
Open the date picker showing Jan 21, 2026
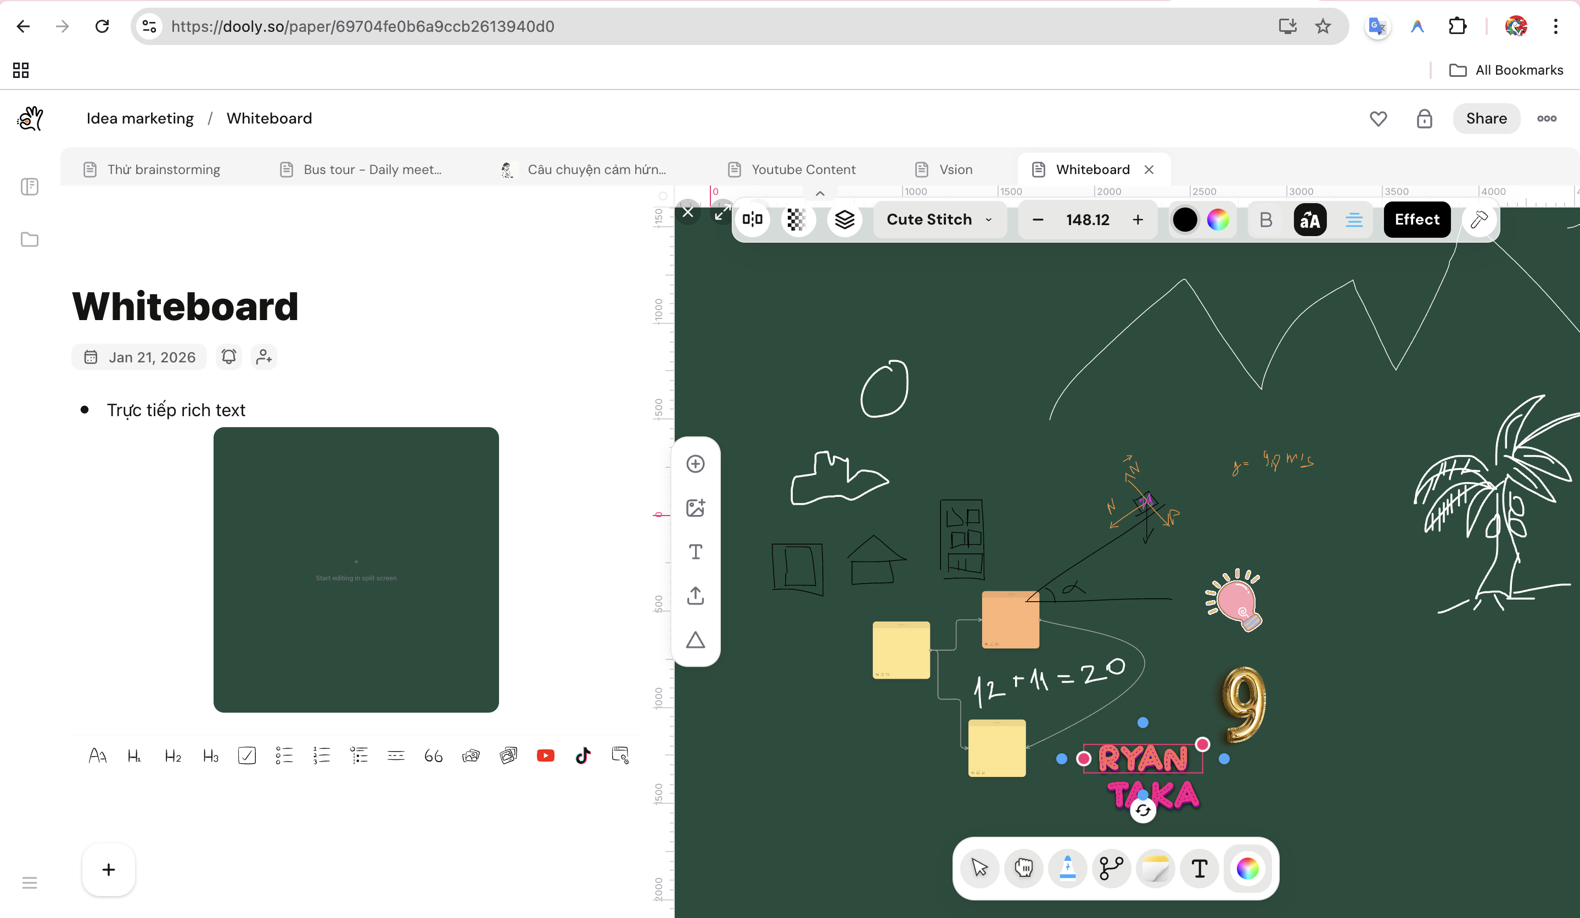click(138, 356)
